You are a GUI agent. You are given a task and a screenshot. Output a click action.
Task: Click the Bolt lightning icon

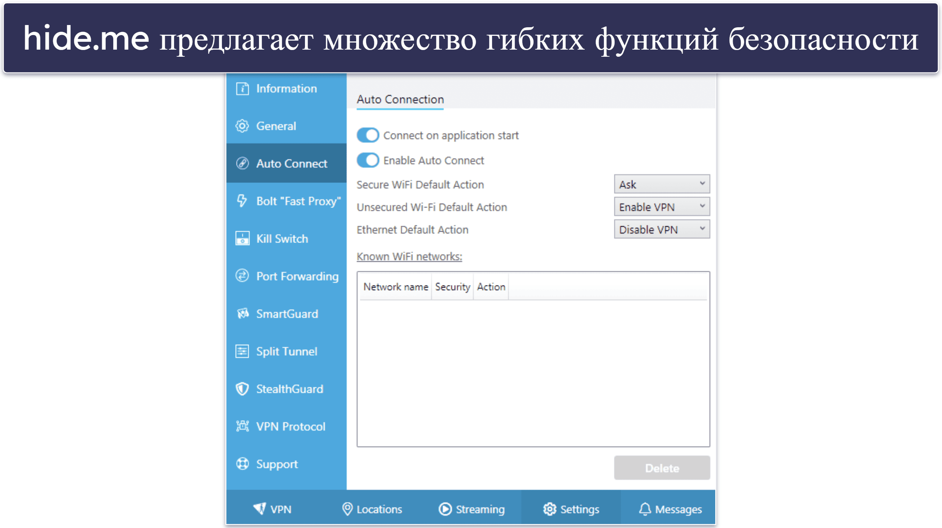pos(242,201)
